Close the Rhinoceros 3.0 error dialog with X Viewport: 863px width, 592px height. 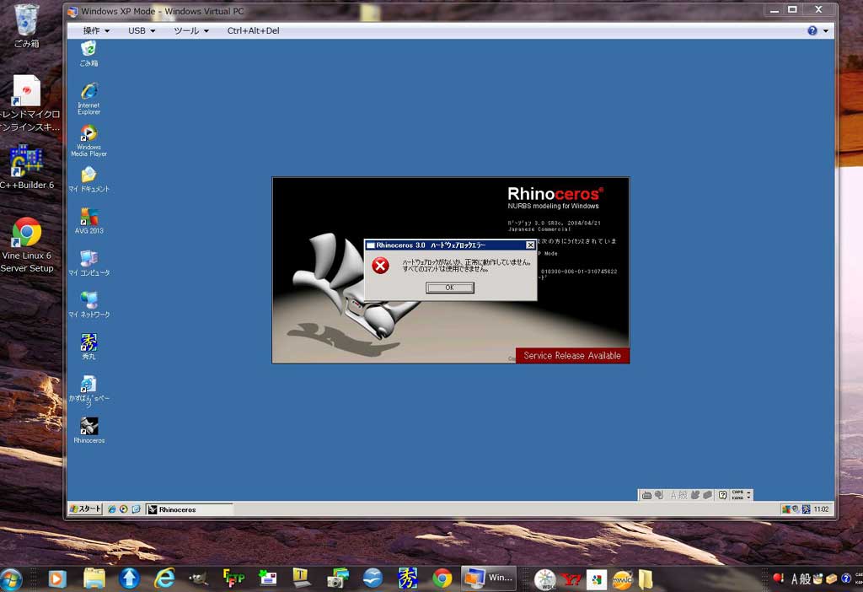tap(530, 245)
